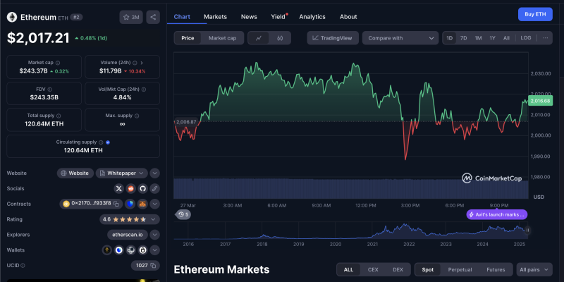564x282 pixels.
Task: Open Max. supply info icon
Action: [137, 116]
